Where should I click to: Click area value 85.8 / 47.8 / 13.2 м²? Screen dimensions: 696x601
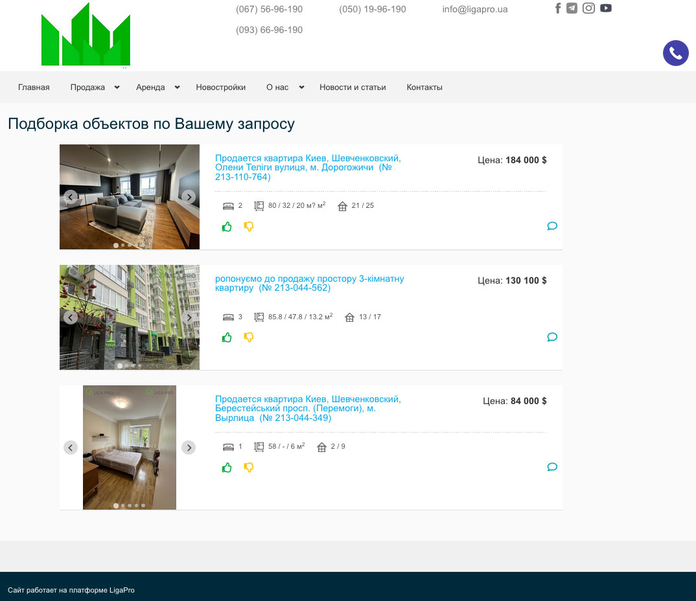[x=300, y=317]
